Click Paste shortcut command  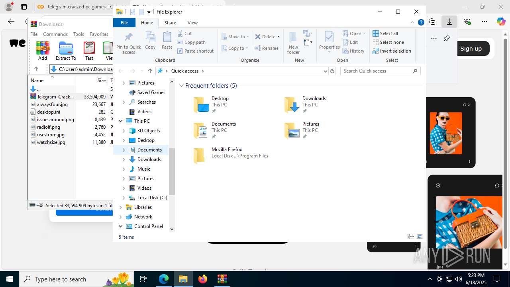click(196, 51)
